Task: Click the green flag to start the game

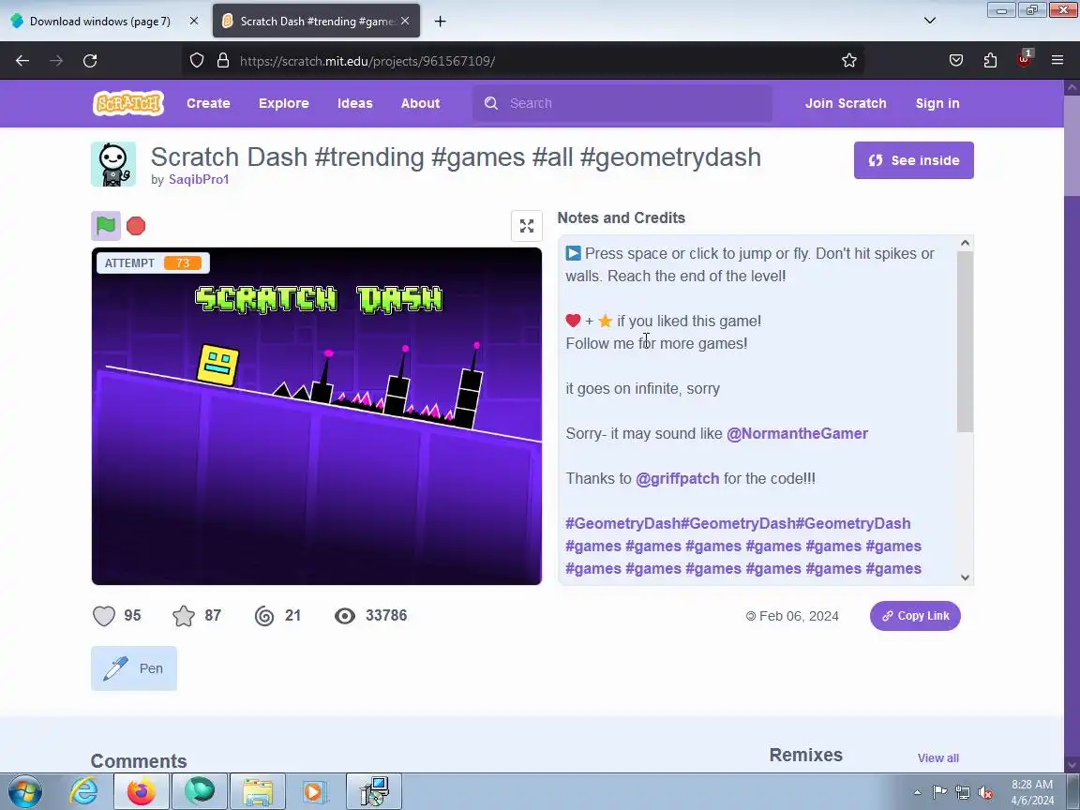Action: coord(106,226)
